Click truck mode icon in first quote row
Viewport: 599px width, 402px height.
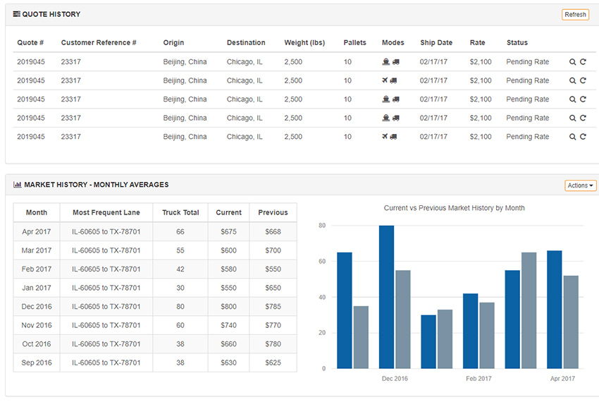[396, 61]
